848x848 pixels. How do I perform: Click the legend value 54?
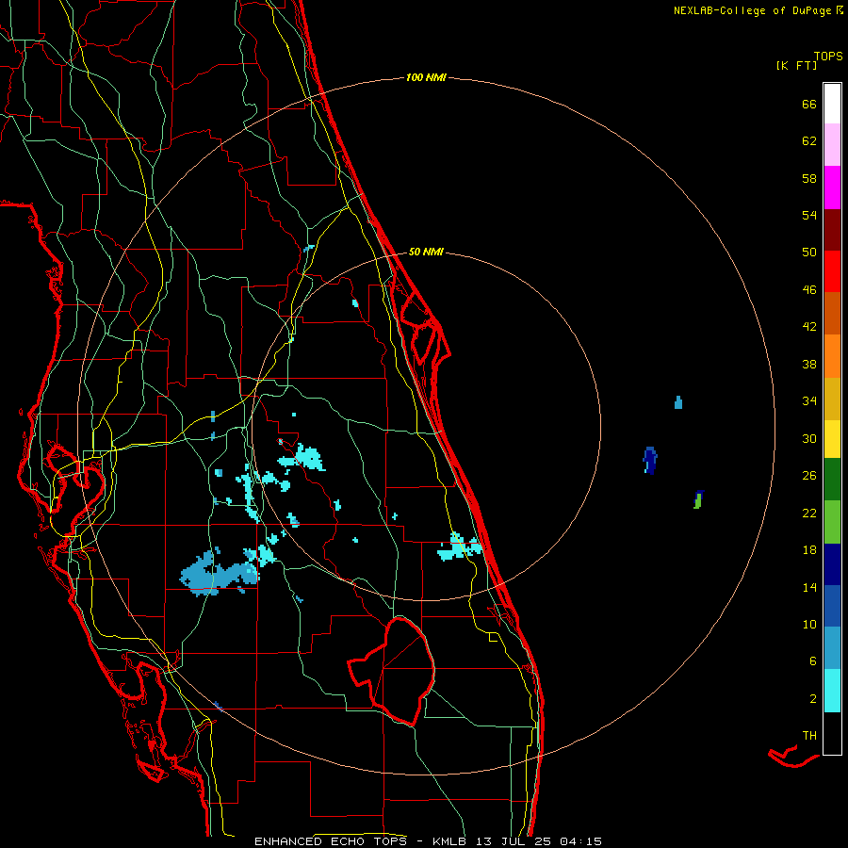click(x=809, y=215)
